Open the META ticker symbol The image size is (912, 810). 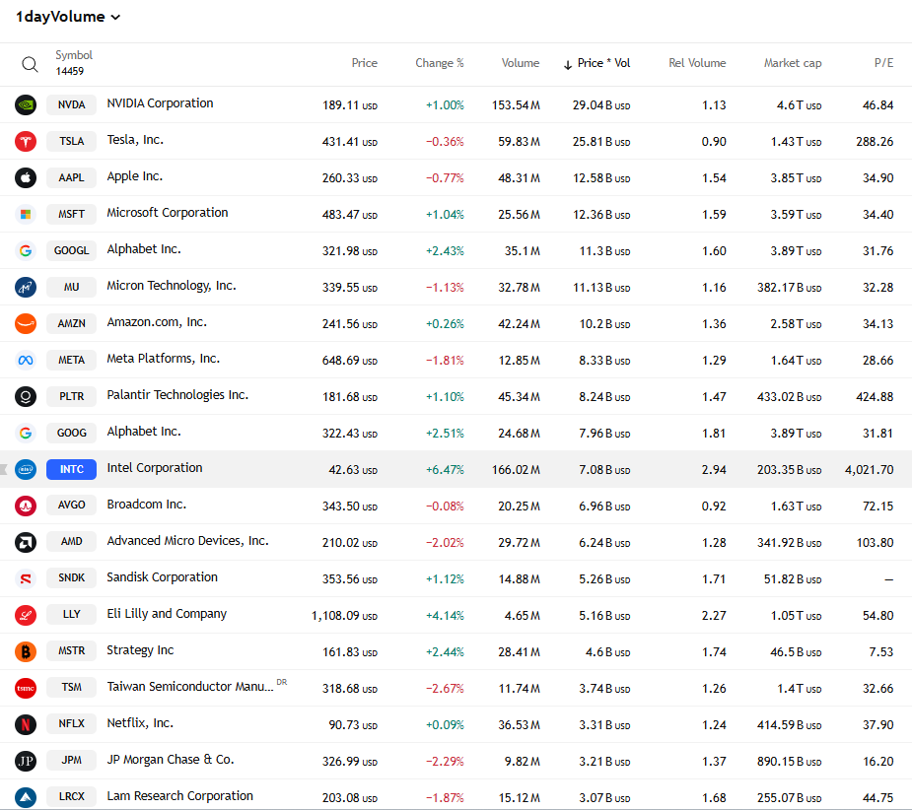[72, 360]
